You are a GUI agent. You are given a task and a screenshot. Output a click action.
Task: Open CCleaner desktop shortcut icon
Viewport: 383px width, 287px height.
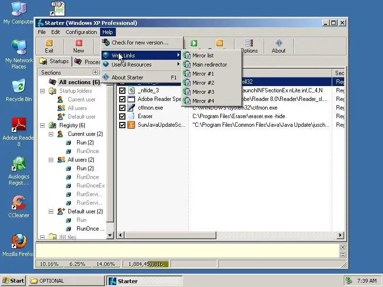coord(19,203)
